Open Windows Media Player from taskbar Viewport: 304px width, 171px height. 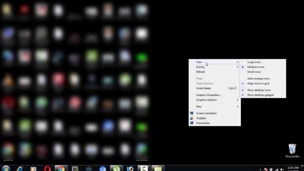[33, 169]
